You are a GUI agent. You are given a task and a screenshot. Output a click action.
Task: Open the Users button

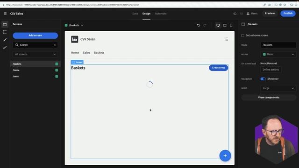(x=252, y=14)
